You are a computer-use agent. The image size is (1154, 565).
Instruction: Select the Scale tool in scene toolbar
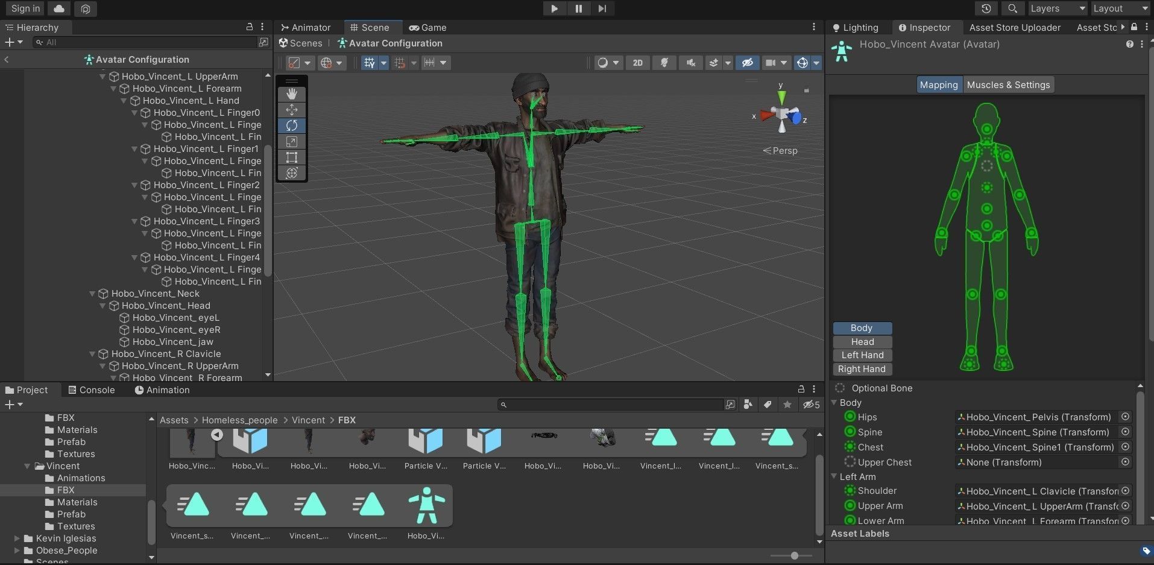click(292, 142)
